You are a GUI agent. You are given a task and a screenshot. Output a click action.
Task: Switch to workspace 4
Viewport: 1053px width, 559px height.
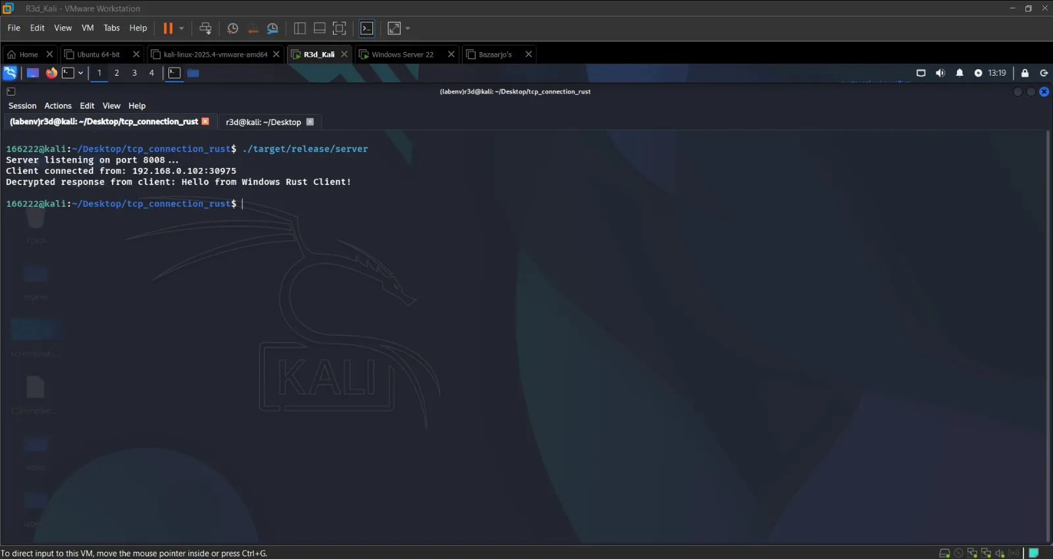coord(151,73)
